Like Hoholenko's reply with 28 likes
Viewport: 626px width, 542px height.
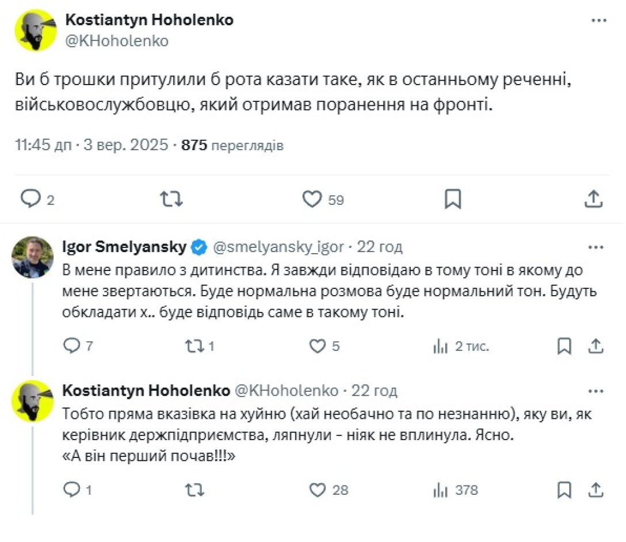pyautogui.click(x=318, y=490)
